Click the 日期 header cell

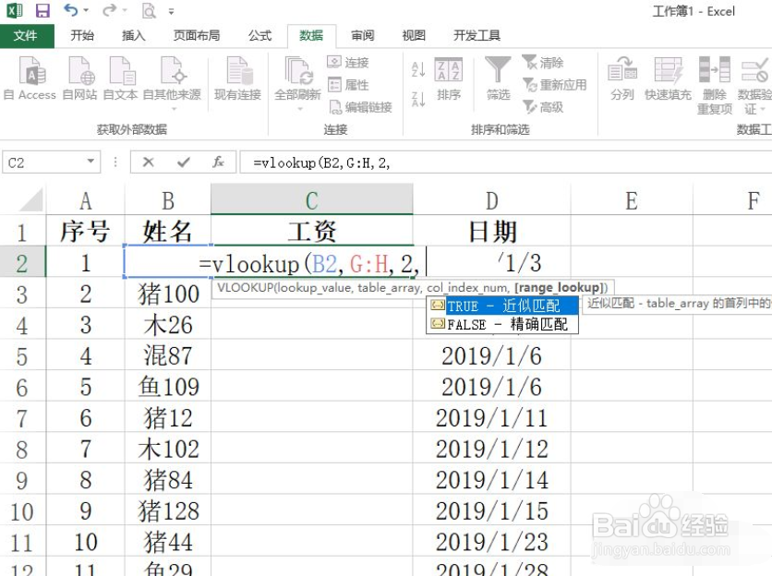[492, 232]
